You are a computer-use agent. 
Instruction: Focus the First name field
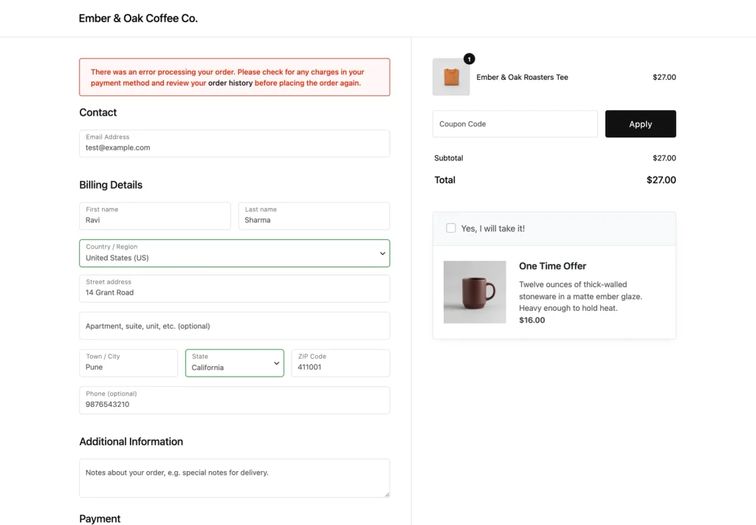pyautogui.click(x=155, y=216)
